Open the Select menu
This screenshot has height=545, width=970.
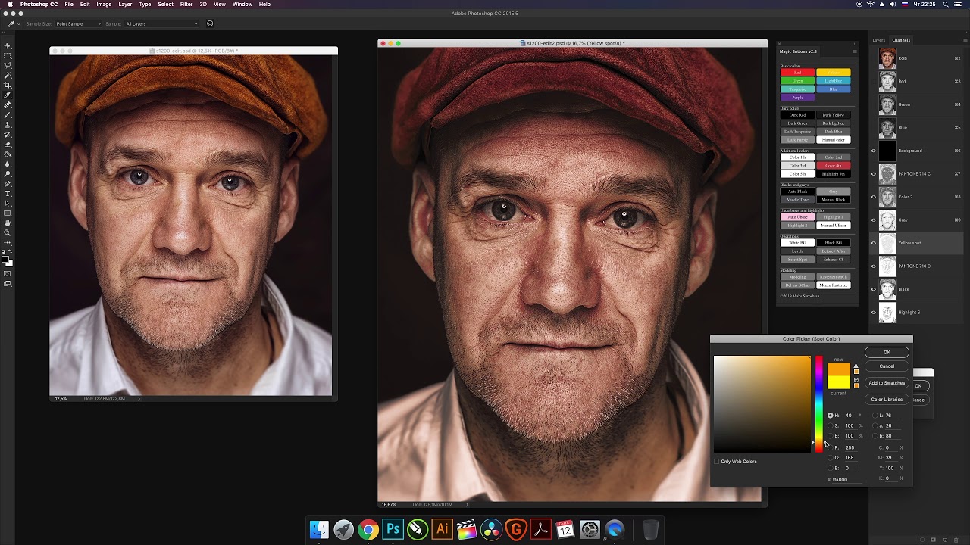165,5
